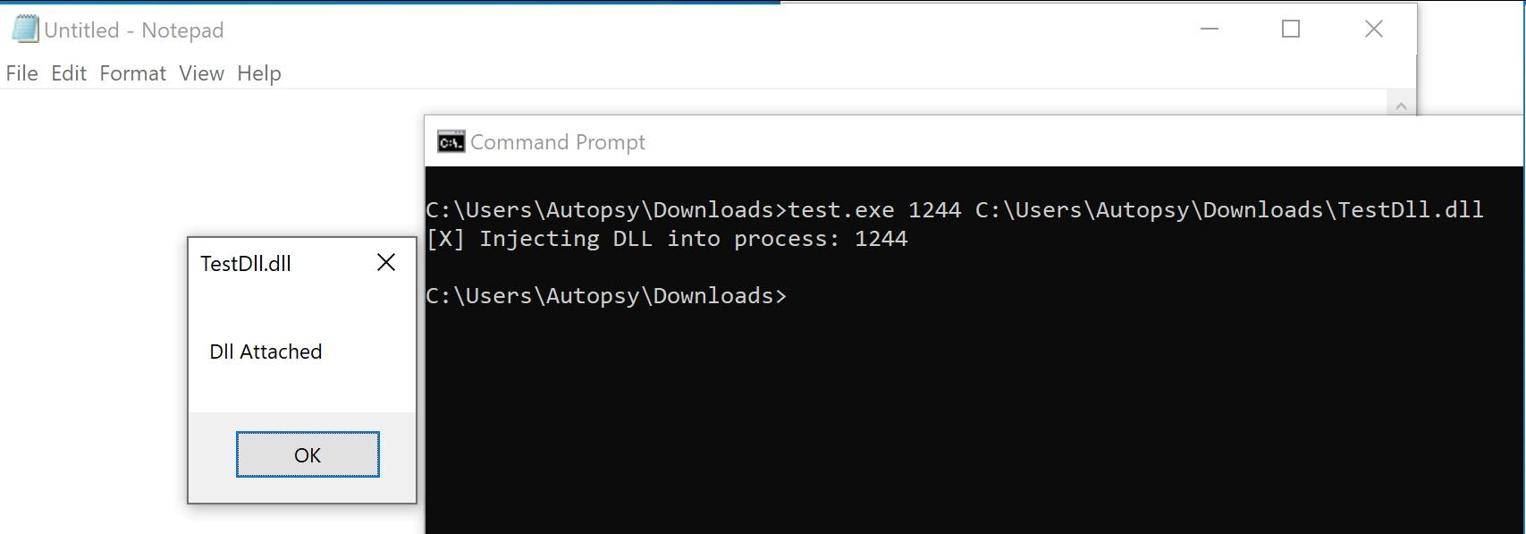The width and height of the screenshot is (1526, 534).
Task: Click Notepad's scrollbar up arrow
Action: coord(1401,106)
